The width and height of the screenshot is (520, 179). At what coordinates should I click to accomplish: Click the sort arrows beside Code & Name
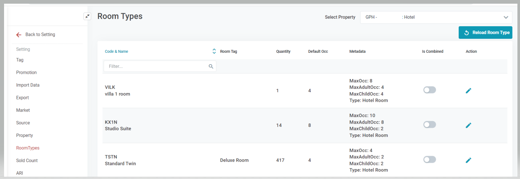(x=214, y=51)
